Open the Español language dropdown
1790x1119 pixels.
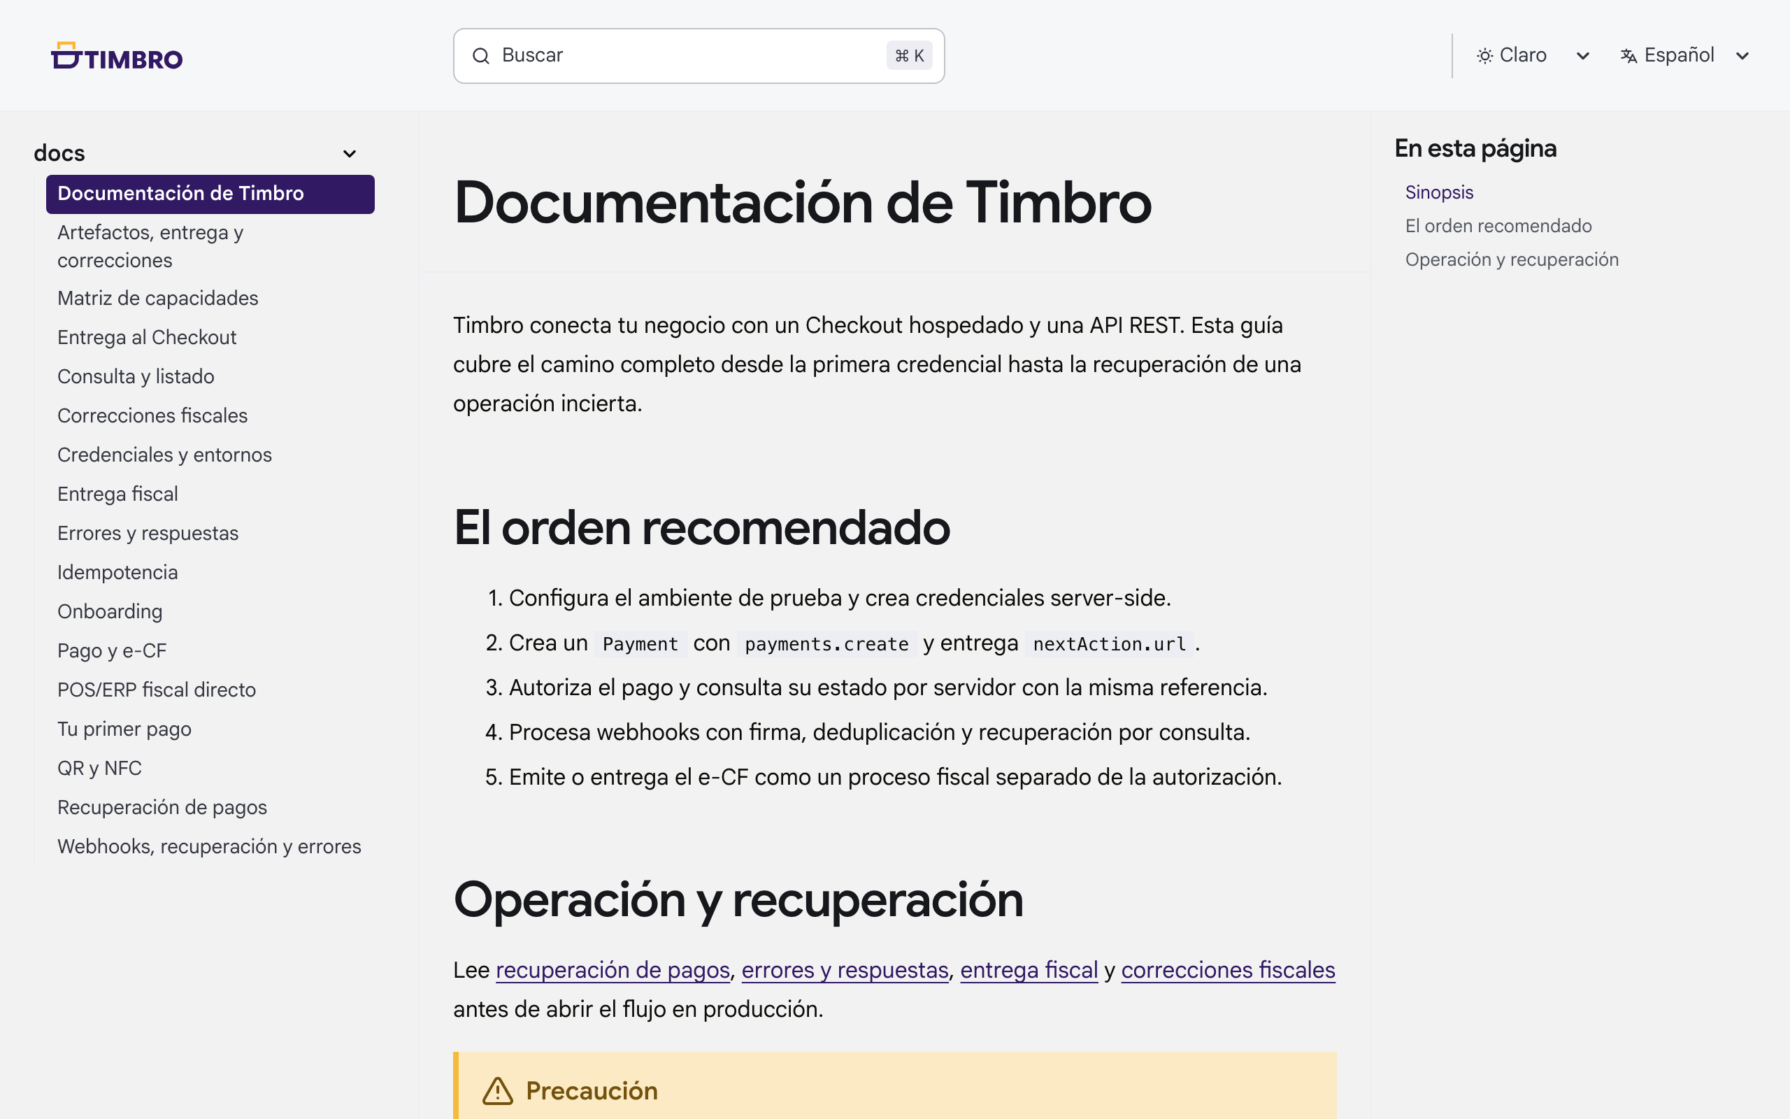(1684, 55)
